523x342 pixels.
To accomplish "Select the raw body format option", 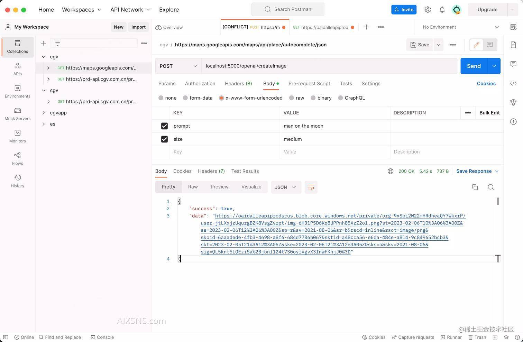I will (296, 98).
